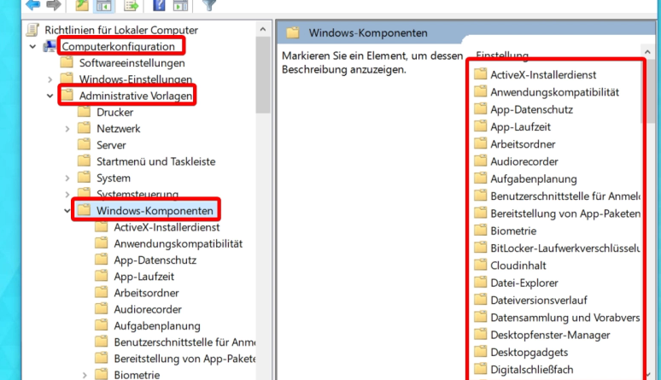The image size is (661, 380).
Task: Toggle the Show/Hide Action Pane toolbar icon
Action: pos(180,5)
